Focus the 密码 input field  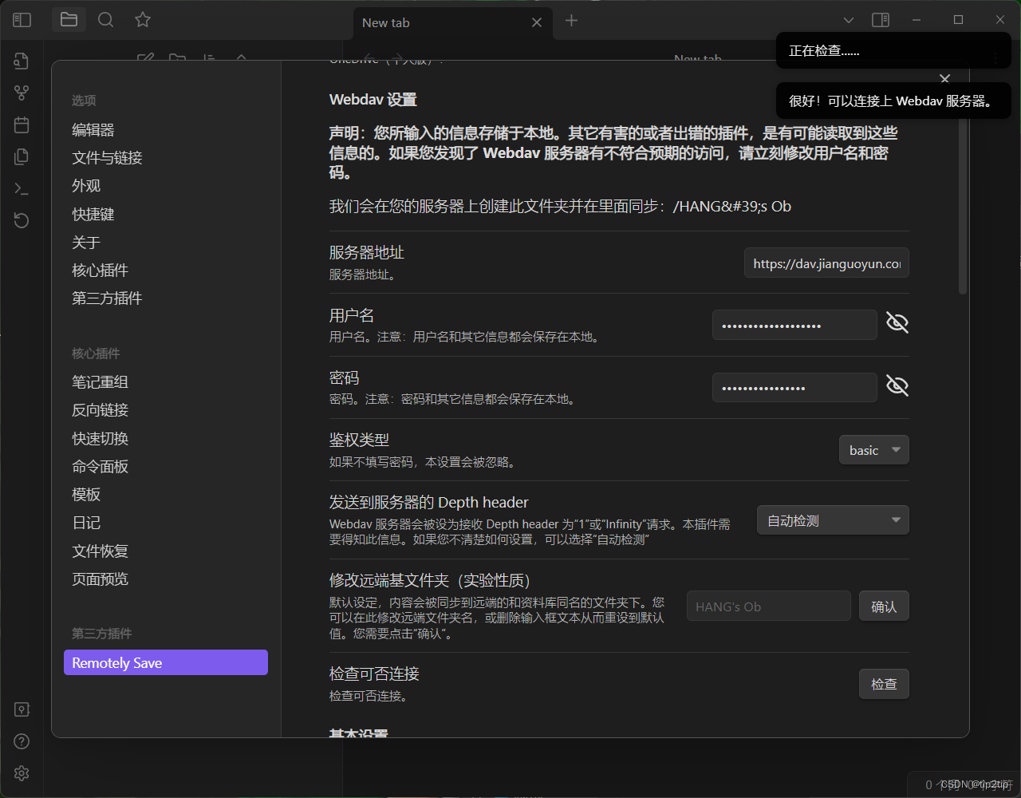click(794, 388)
